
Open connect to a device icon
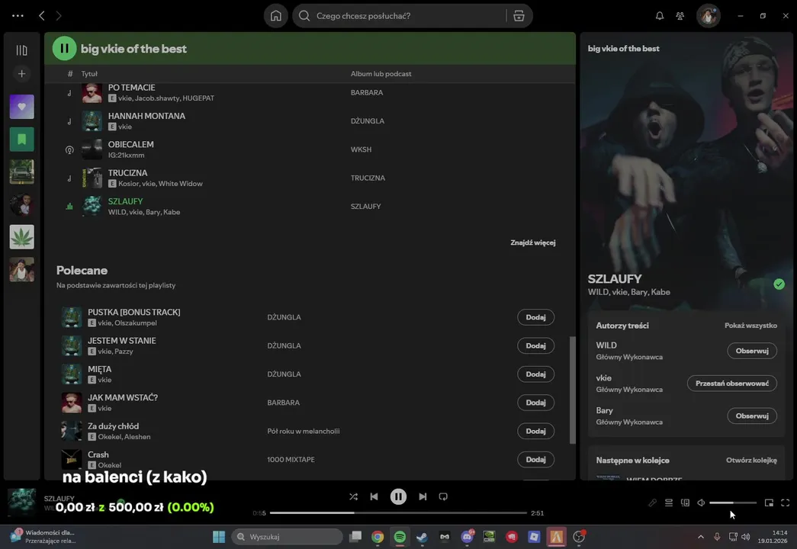click(685, 502)
